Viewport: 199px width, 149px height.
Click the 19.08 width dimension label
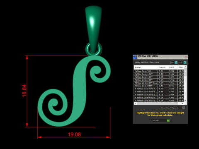pos(74,135)
